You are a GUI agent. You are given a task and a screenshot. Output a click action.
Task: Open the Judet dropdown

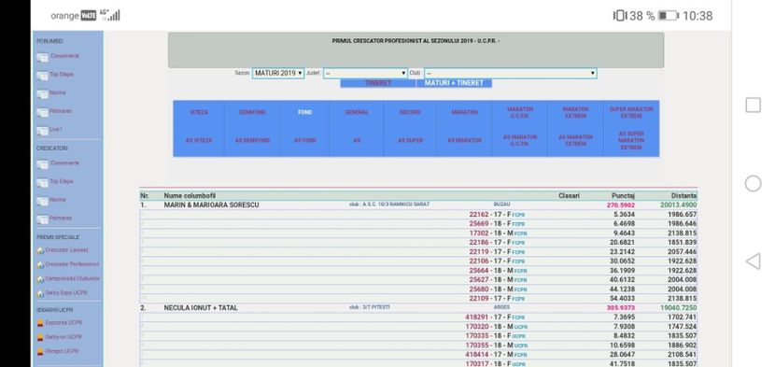click(x=365, y=73)
